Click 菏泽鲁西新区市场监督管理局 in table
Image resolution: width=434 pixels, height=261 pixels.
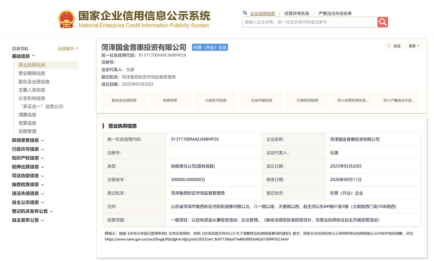(198, 193)
